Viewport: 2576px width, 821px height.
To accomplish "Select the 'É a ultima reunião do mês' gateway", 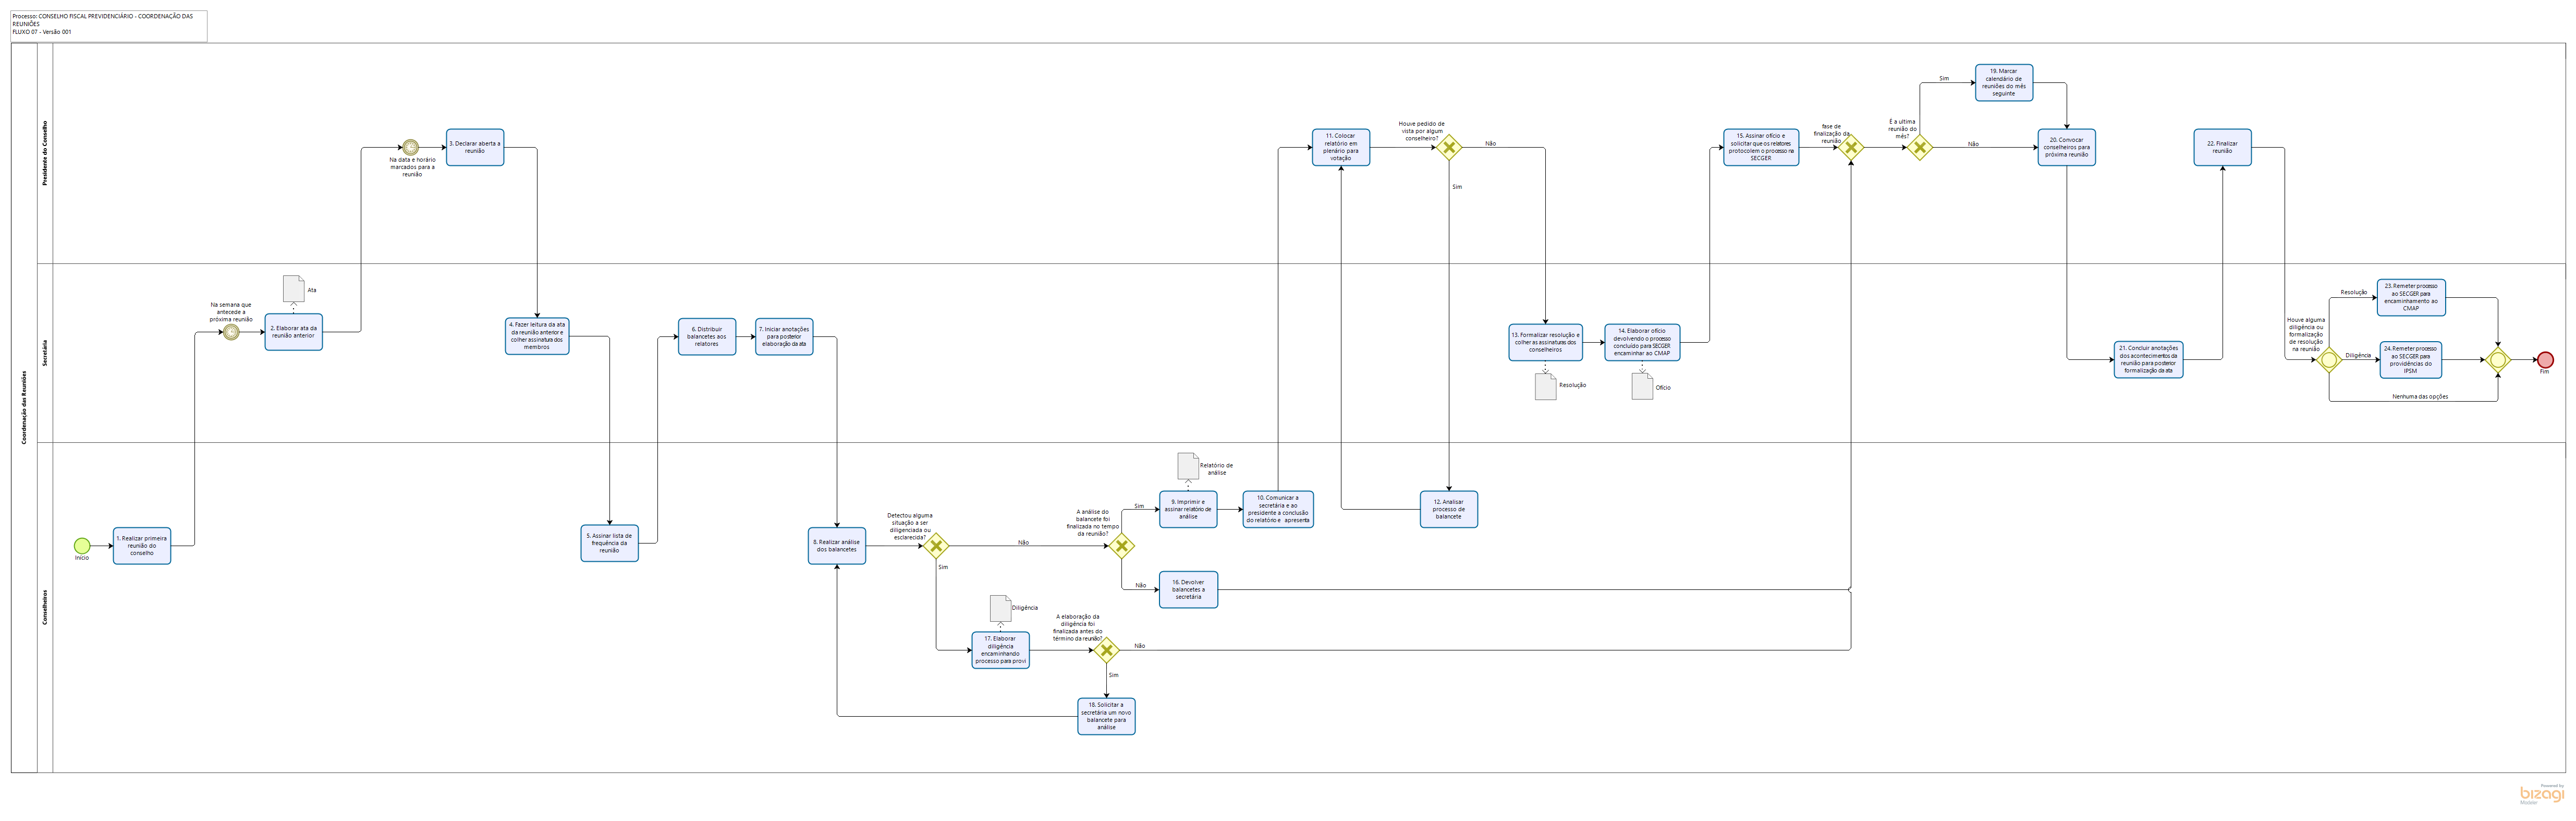I will pyautogui.click(x=1919, y=148).
